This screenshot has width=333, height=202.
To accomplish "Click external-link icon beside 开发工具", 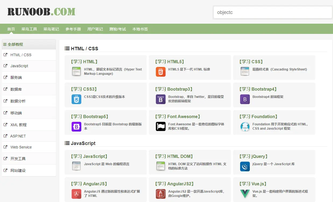I will [5, 158].
